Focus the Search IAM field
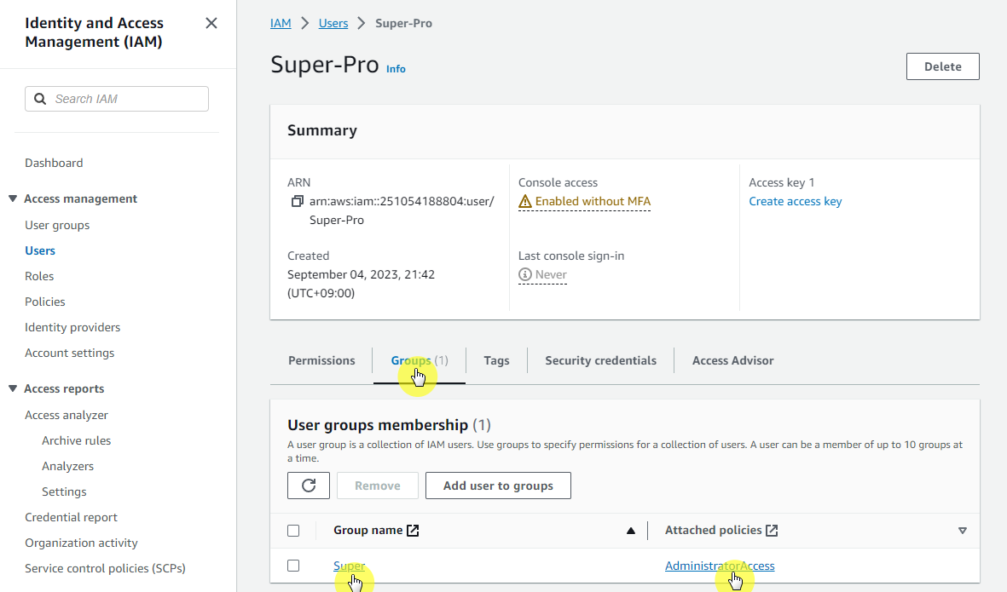1007x592 pixels. pyautogui.click(x=117, y=99)
